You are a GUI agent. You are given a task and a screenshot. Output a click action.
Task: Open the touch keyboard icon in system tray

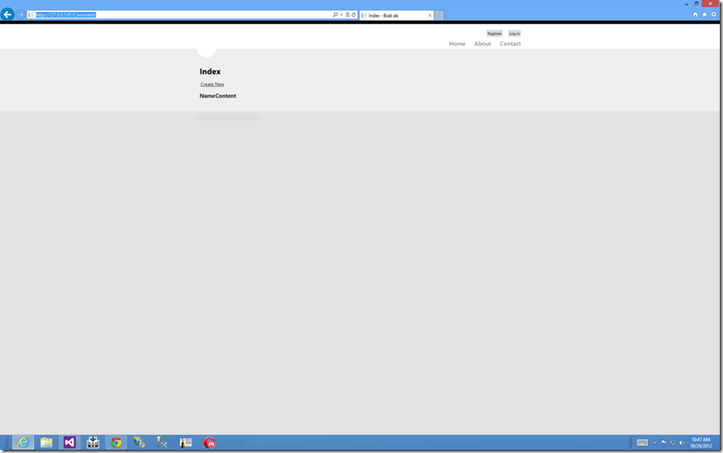point(642,443)
